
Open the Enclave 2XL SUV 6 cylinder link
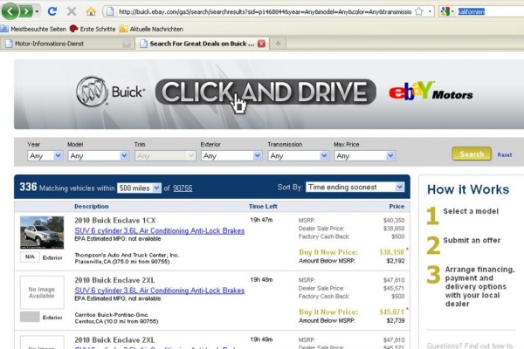pyautogui.click(x=160, y=291)
